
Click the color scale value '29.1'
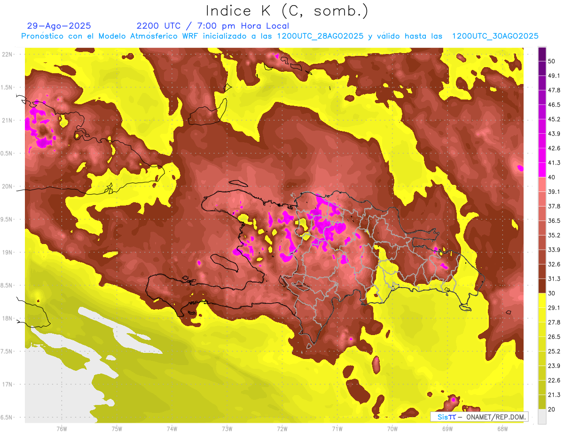[x=554, y=308]
